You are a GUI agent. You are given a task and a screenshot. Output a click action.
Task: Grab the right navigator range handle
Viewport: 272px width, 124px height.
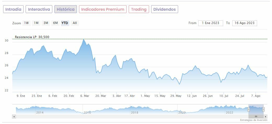click(263, 109)
